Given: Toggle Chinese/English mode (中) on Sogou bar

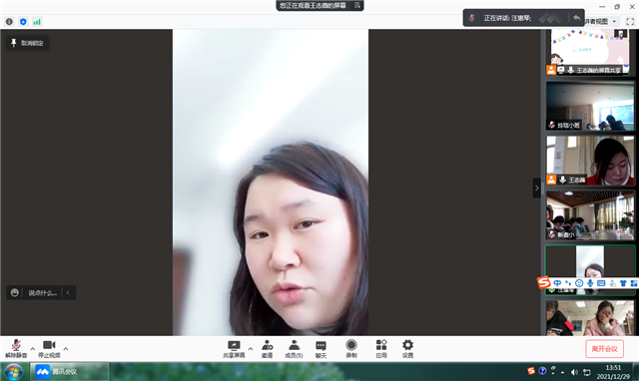Looking at the screenshot, I should pos(557,283).
